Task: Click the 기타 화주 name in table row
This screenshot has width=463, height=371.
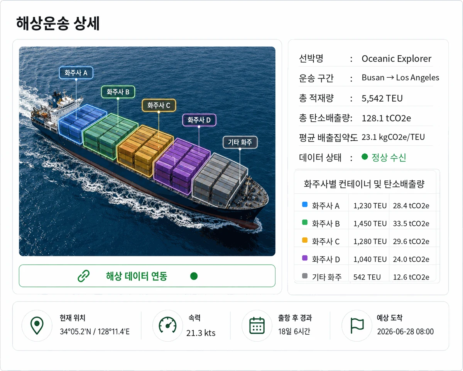Action: click(x=327, y=277)
